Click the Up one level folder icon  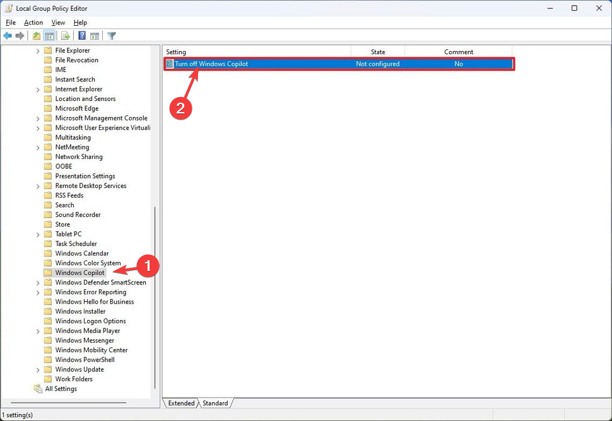37,36
